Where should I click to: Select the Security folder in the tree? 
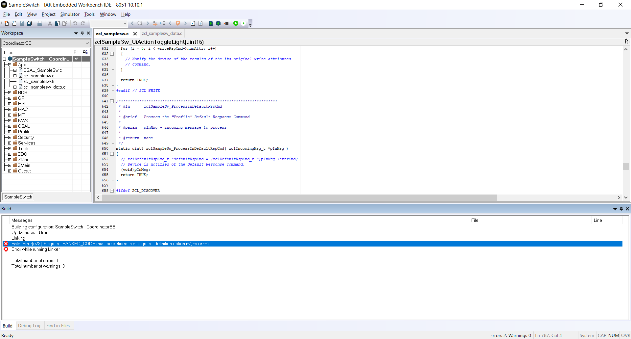pyautogui.click(x=26, y=138)
